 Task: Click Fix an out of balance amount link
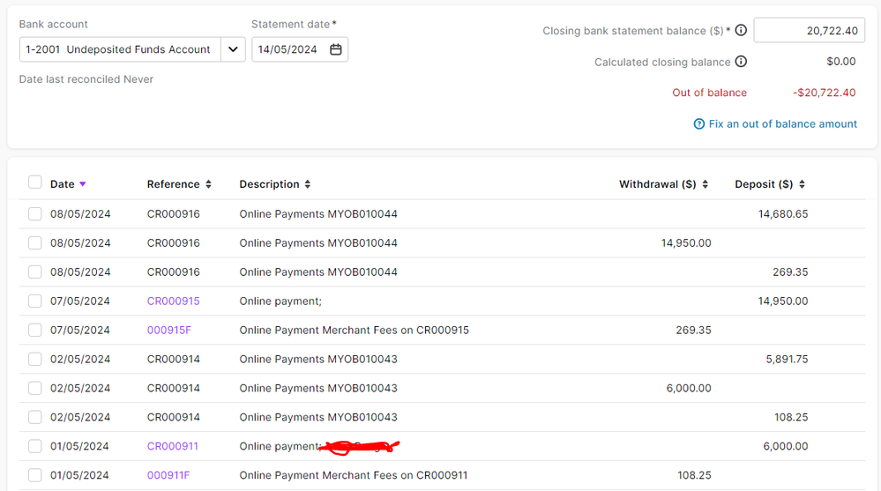coord(782,124)
